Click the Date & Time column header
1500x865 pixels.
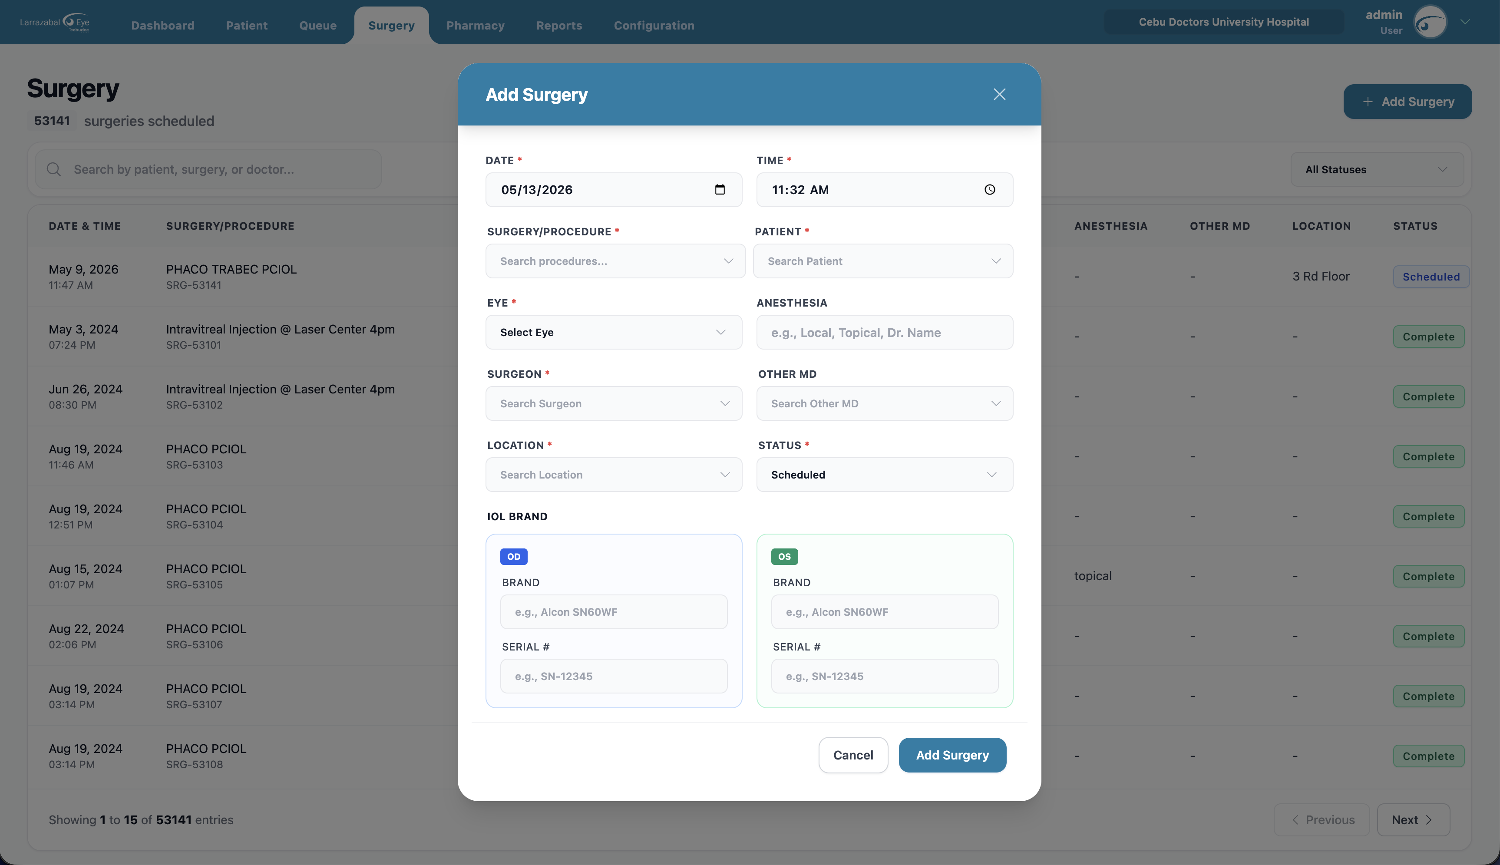coord(85,226)
